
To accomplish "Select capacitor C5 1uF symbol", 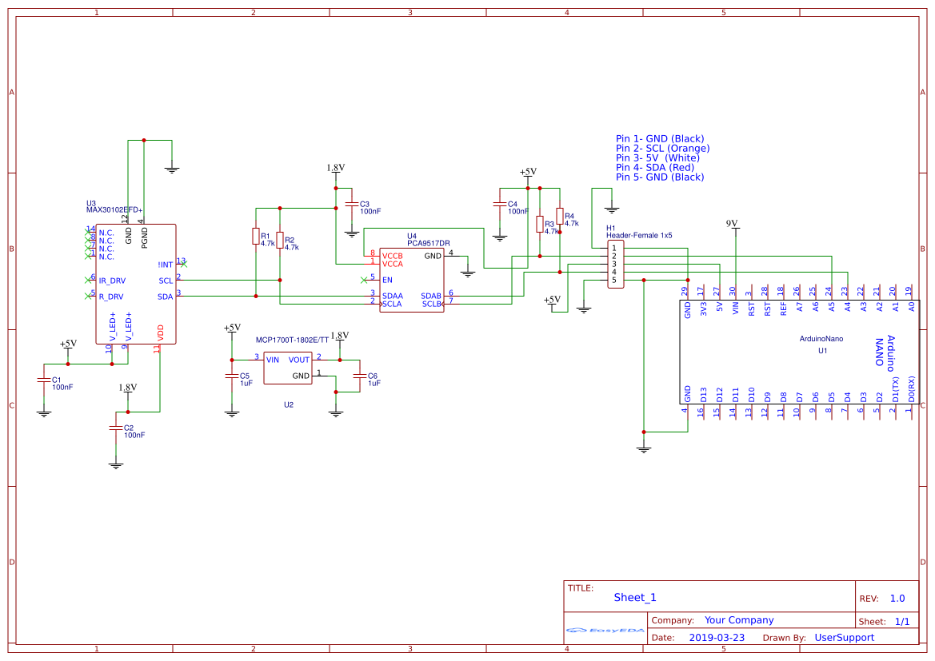I will 232,376.
